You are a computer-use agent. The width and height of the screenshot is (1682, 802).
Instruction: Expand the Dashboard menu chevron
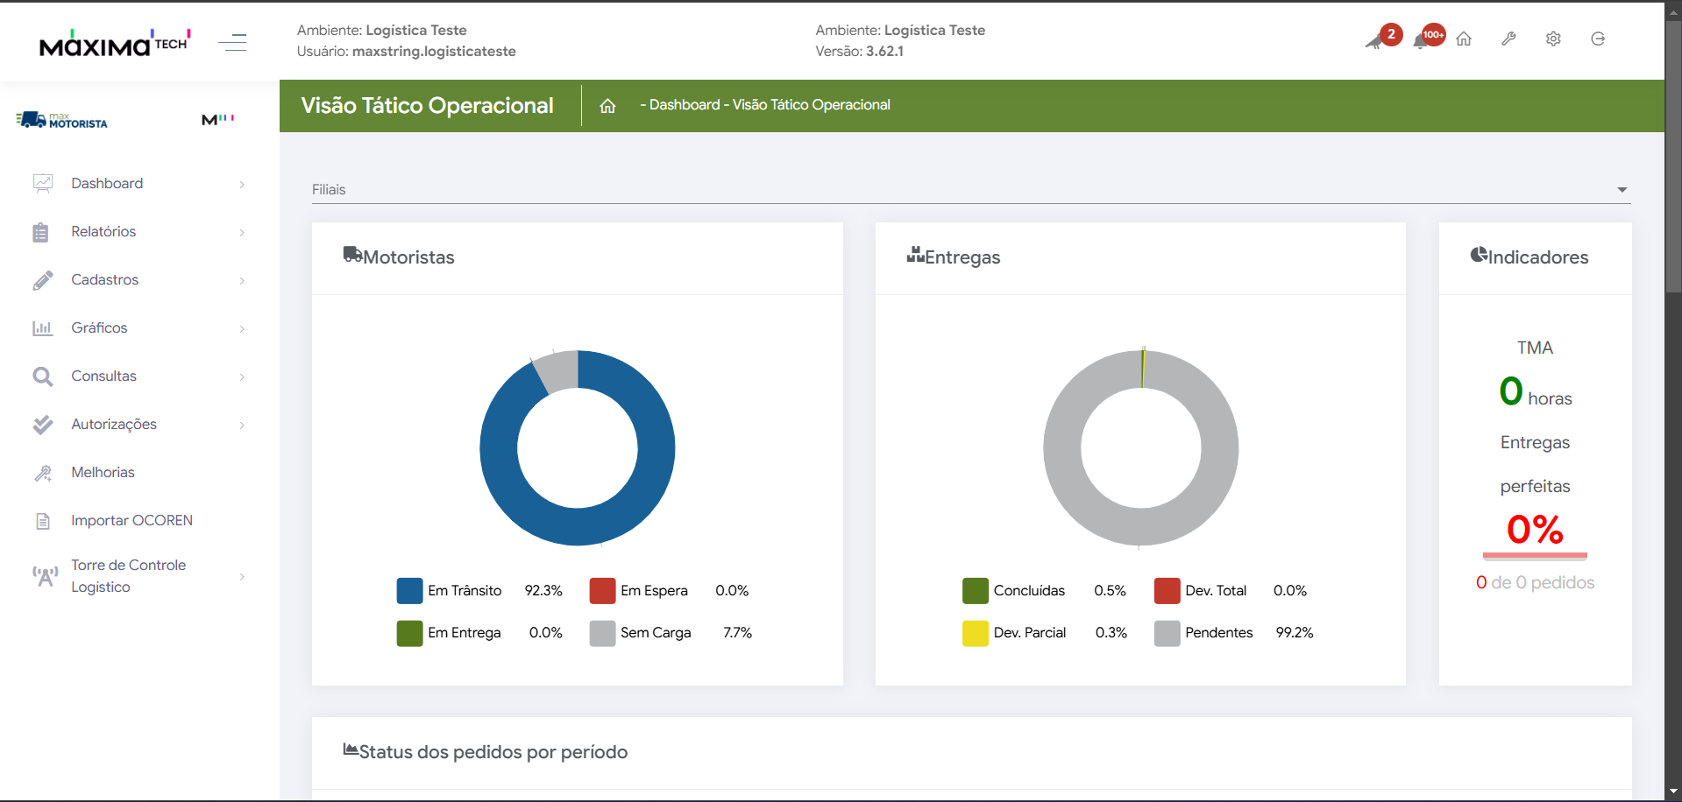(x=242, y=184)
